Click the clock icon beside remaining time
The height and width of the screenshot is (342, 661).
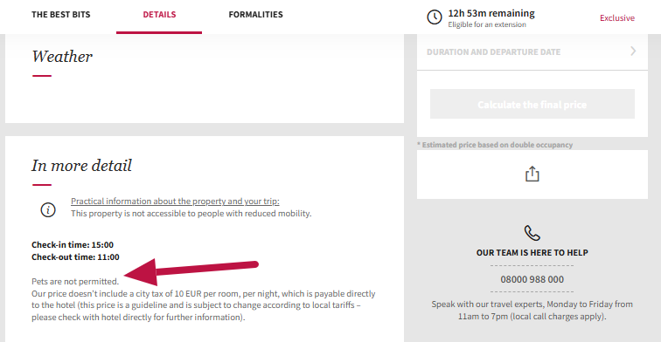[x=435, y=17]
